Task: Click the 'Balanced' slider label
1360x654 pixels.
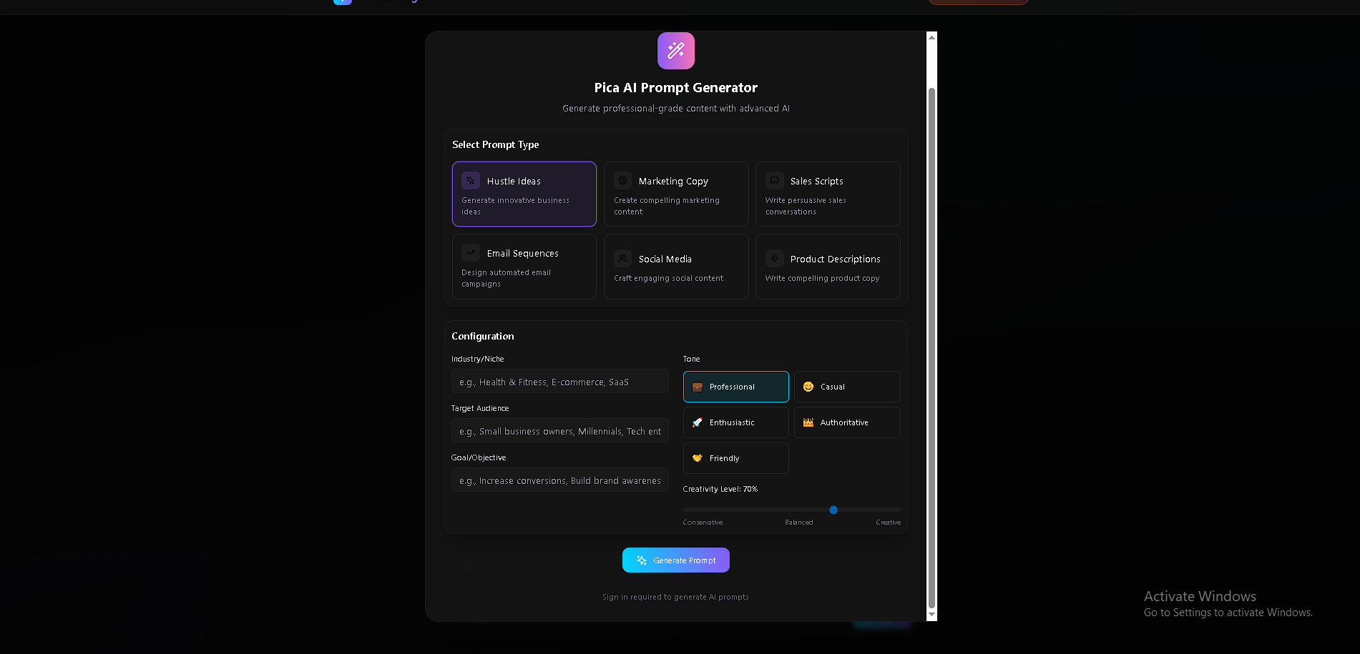Action: [799, 522]
